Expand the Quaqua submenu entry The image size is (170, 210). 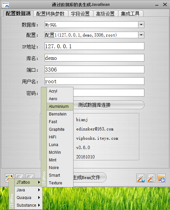[x=28, y=198]
